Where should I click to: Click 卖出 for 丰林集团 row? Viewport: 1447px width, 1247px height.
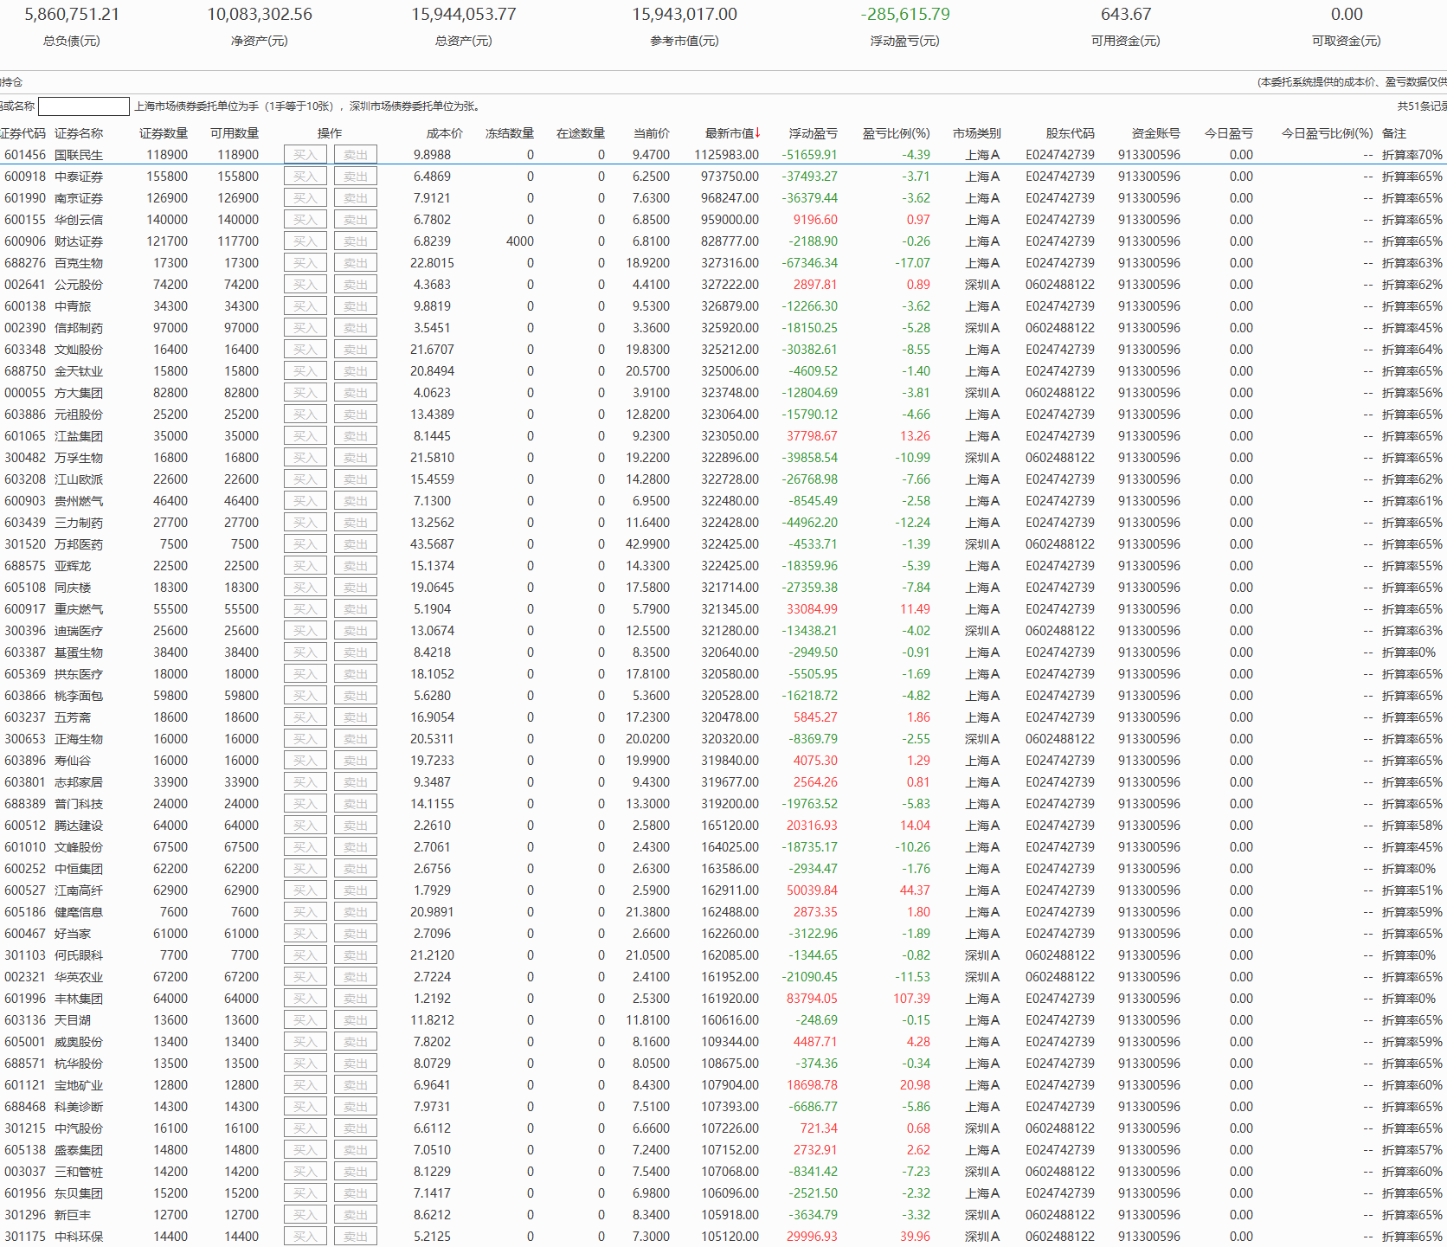[x=355, y=999]
